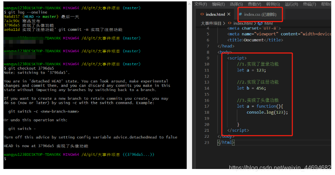335x175 pixels.
Task: Click the code "console.log(123);"
Action: click(267, 112)
